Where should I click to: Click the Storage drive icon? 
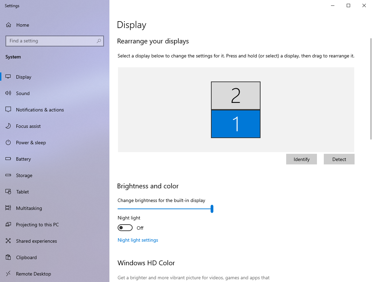(9, 175)
